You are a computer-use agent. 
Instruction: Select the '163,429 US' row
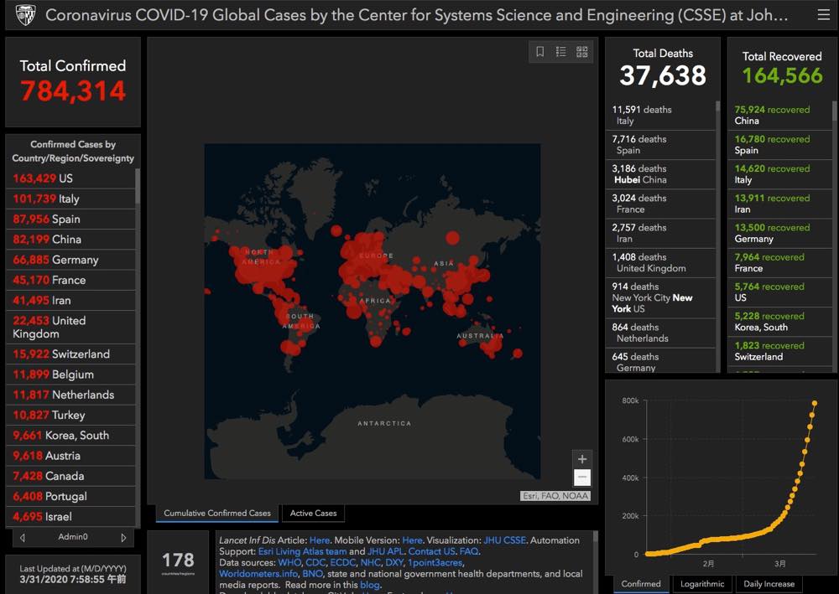click(x=70, y=178)
